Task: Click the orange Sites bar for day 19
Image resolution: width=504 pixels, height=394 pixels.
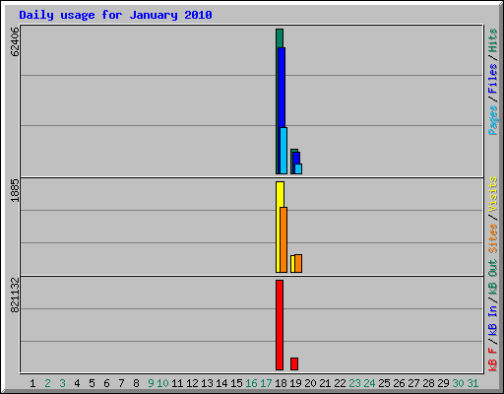Action: coord(298,263)
